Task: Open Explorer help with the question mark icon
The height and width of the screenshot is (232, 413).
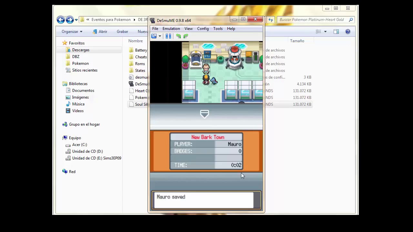Action: (348, 32)
